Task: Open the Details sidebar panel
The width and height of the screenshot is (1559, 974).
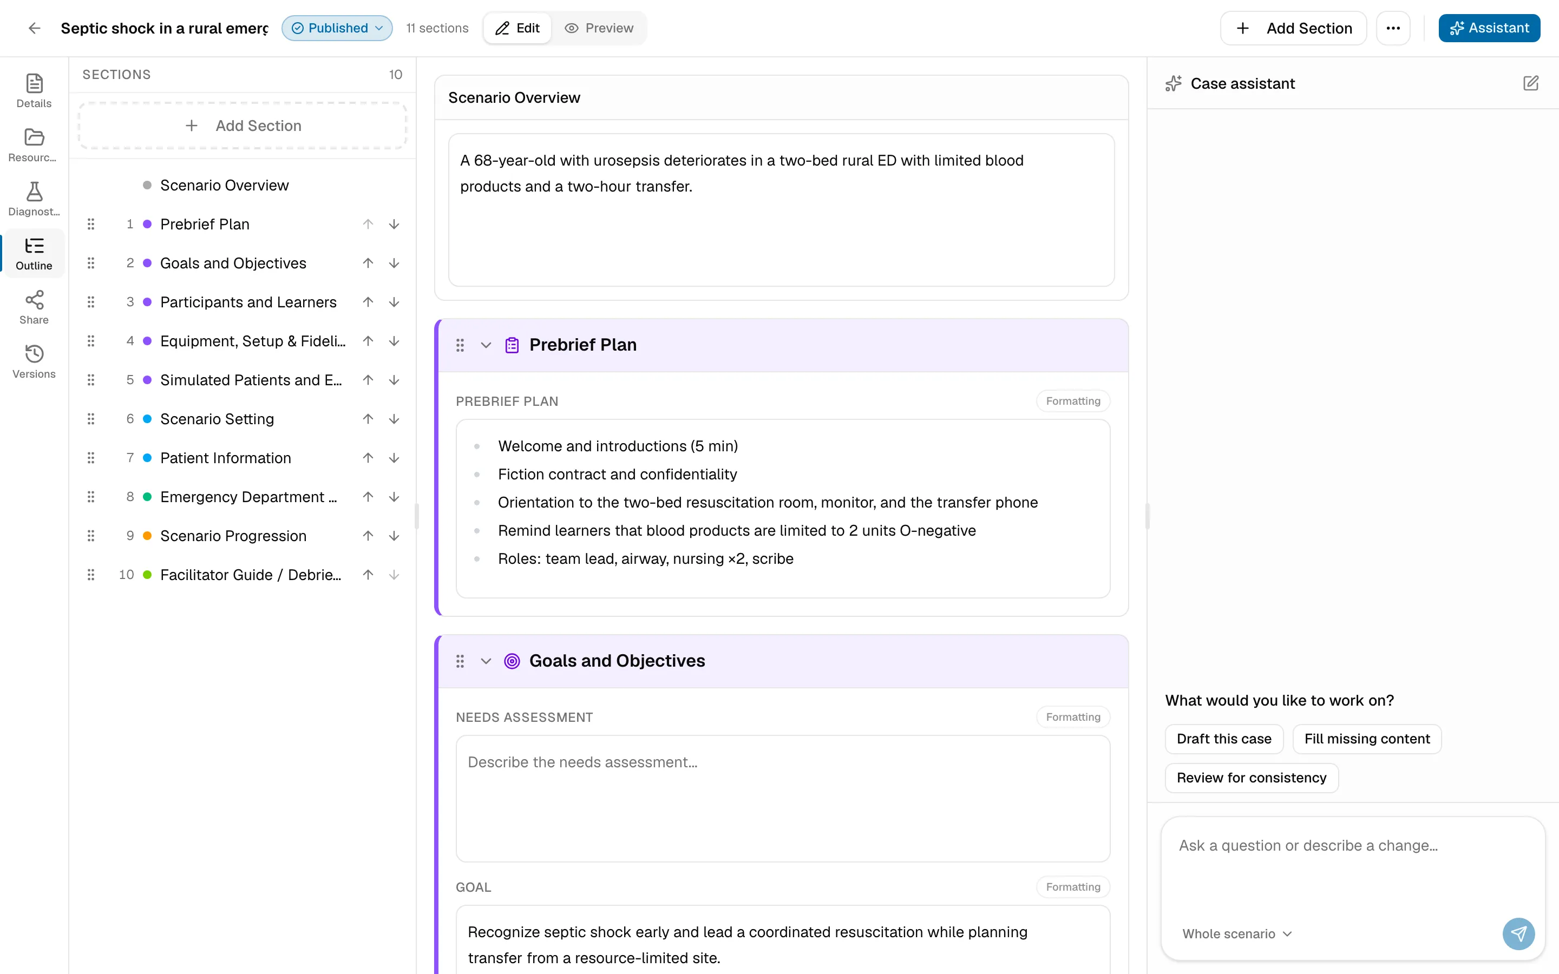Action: (x=34, y=91)
